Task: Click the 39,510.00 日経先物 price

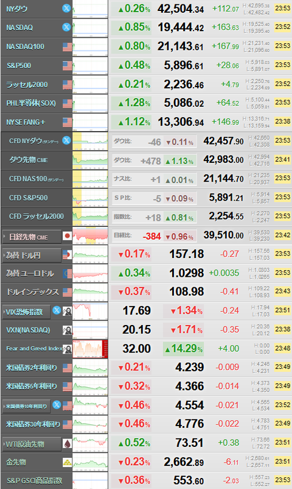Action: pyautogui.click(x=223, y=235)
